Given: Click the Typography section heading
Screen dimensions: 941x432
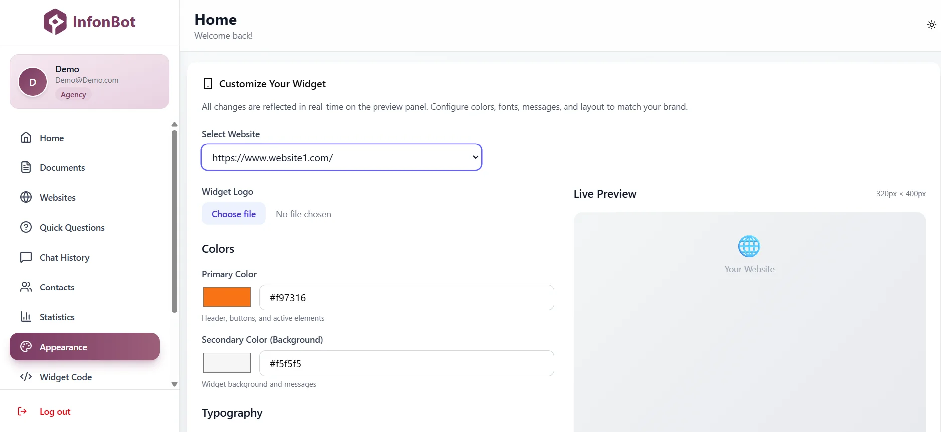Looking at the screenshot, I should tap(232, 413).
